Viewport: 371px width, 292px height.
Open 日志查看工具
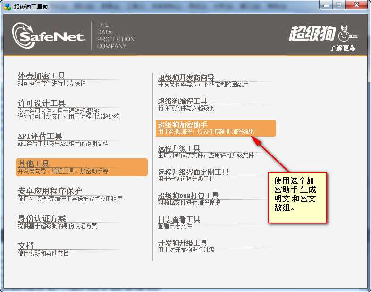[x=179, y=219]
